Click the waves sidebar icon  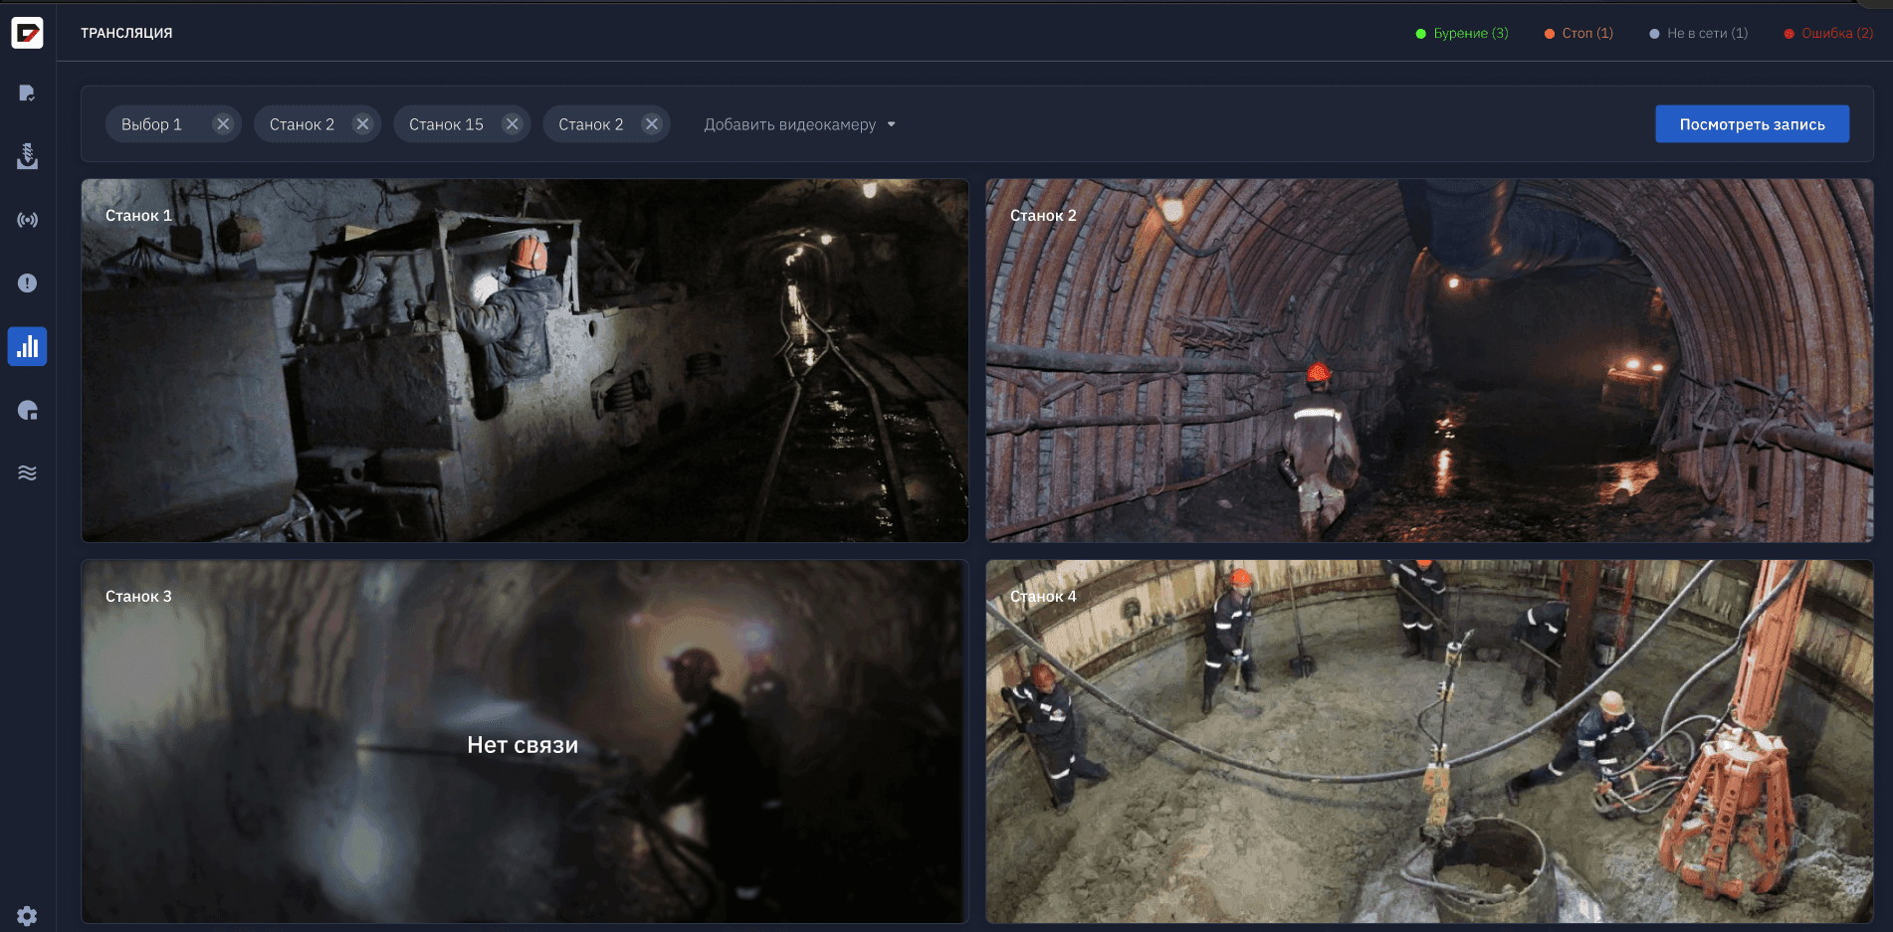pyautogui.click(x=27, y=473)
